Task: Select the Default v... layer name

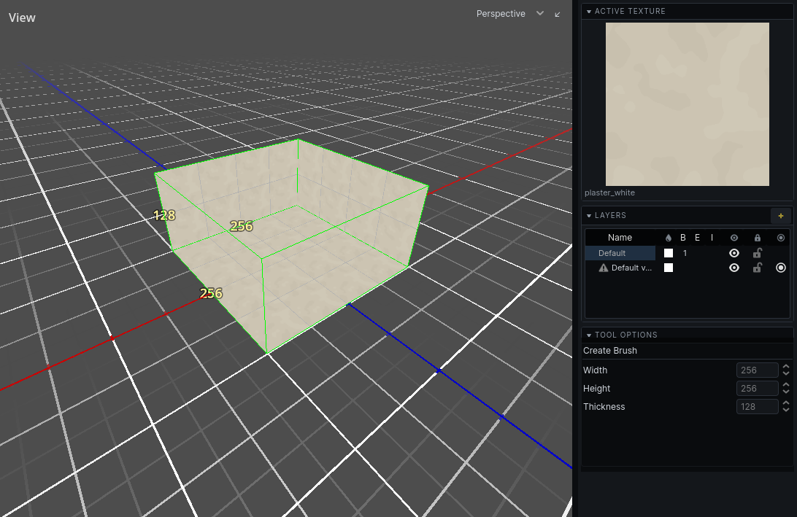Action: tap(631, 268)
